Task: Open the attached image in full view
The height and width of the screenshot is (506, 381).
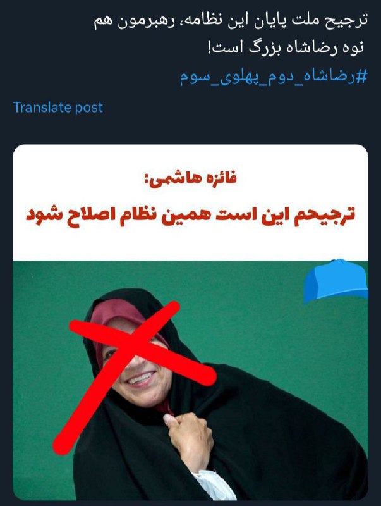Action: coord(191,323)
